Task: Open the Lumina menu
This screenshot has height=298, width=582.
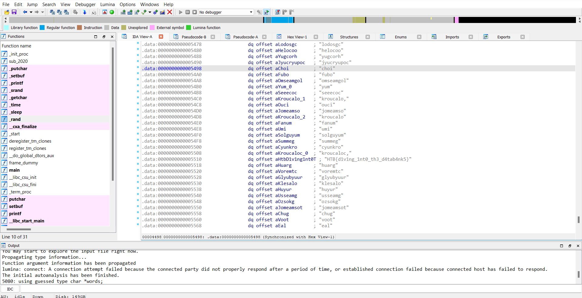Action: (x=107, y=4)
